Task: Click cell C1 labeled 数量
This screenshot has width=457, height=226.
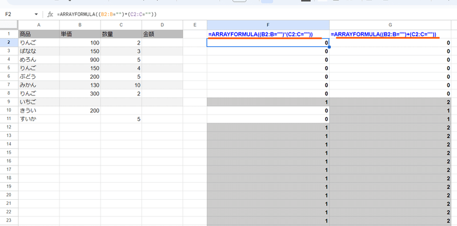Action: [x=121, y=34]
